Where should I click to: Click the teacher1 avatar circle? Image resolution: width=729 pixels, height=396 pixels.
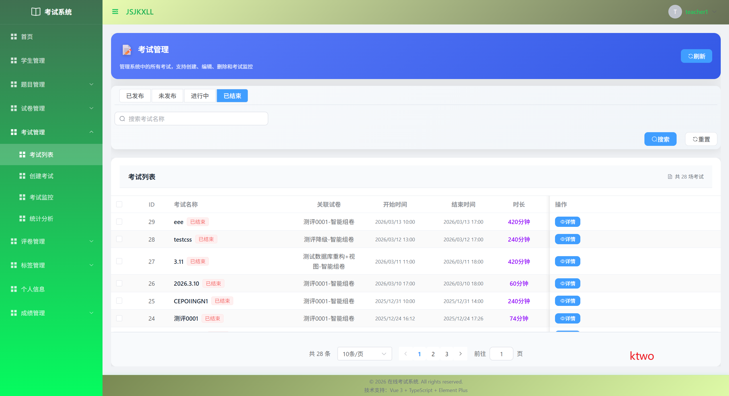675,12
